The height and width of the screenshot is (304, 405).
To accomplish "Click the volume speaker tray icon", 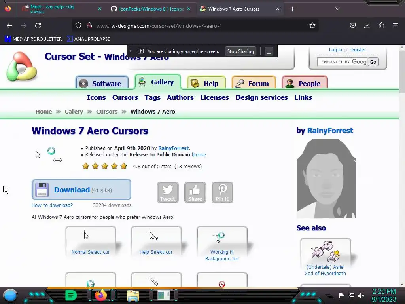I will (x=361, y=295).
